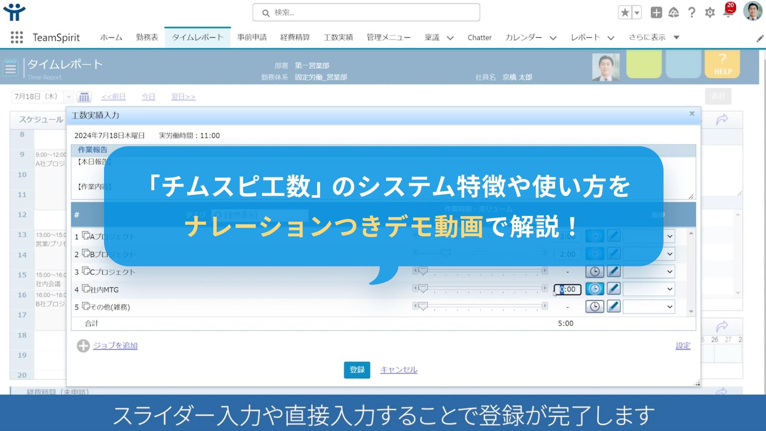Open the Trailhead guidance icon

pyautogui.click(x=674, y=13)
